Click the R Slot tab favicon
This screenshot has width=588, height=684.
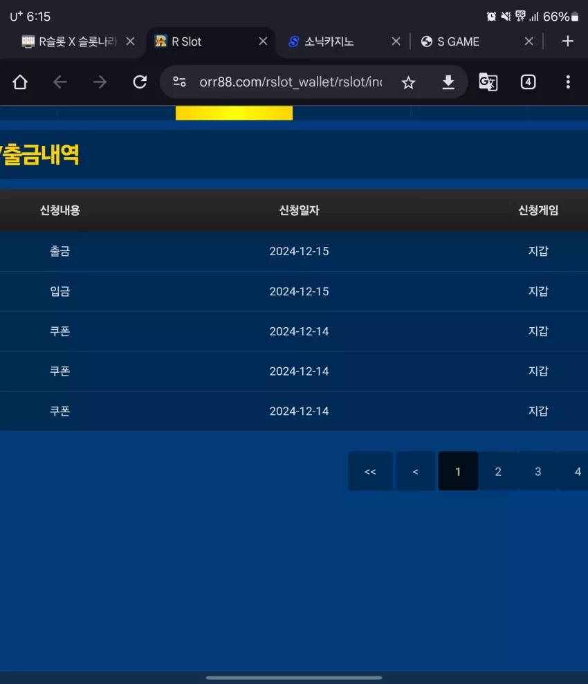click(161, 41)
